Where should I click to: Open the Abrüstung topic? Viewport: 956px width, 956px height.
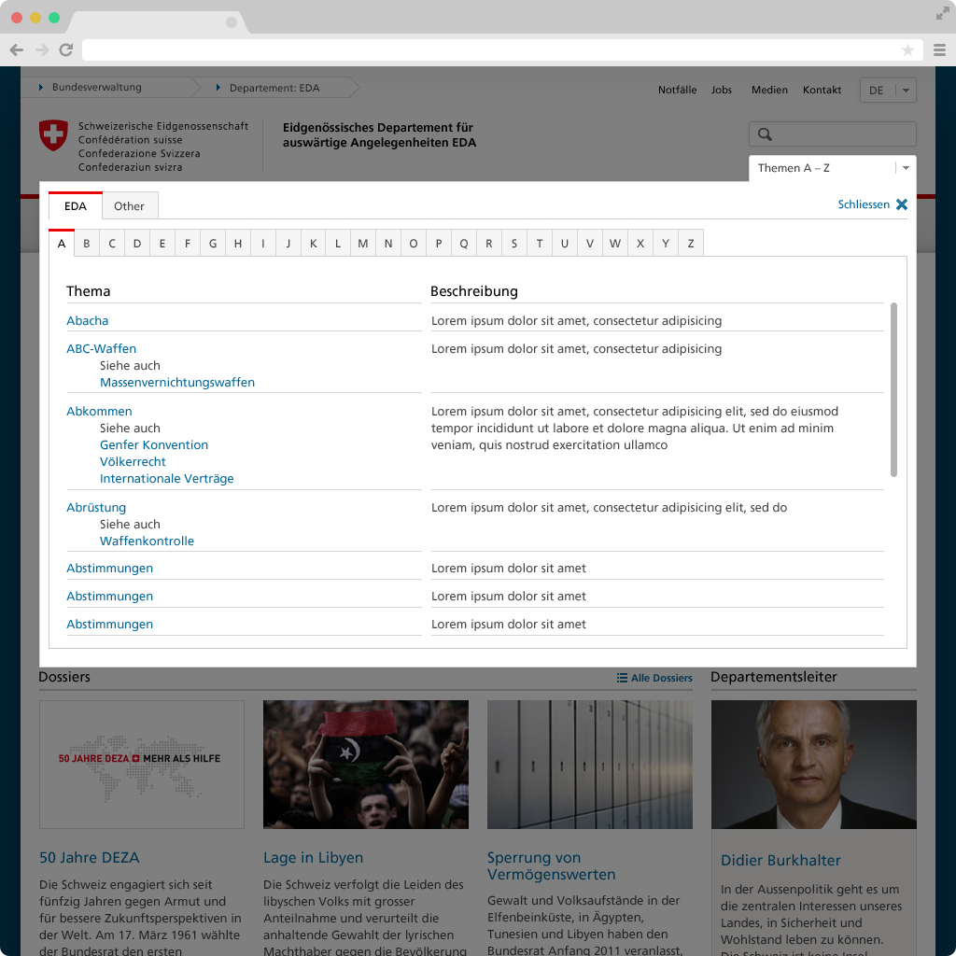[x=96, y=507]
